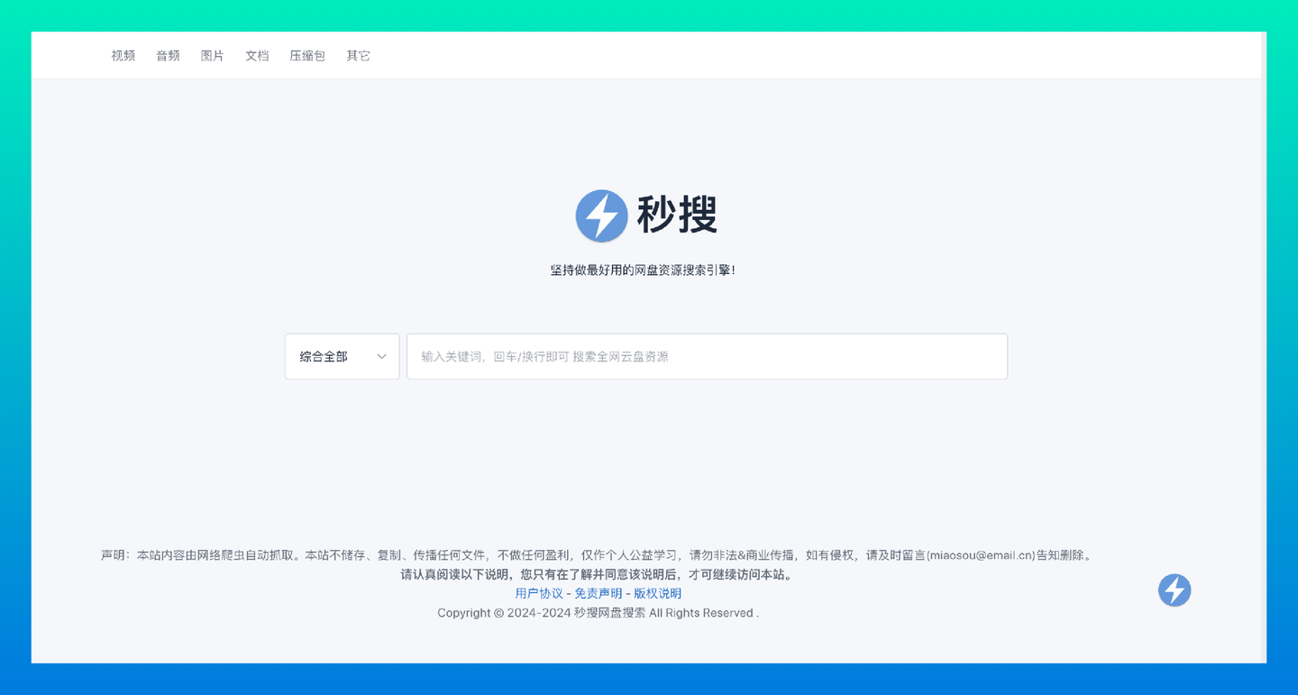Go to the 其它 category
1298x695 pixels.
point(359,56)
